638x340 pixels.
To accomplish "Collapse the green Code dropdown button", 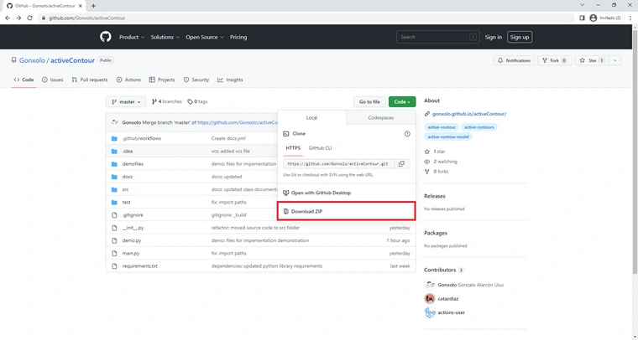I will 402,102.
